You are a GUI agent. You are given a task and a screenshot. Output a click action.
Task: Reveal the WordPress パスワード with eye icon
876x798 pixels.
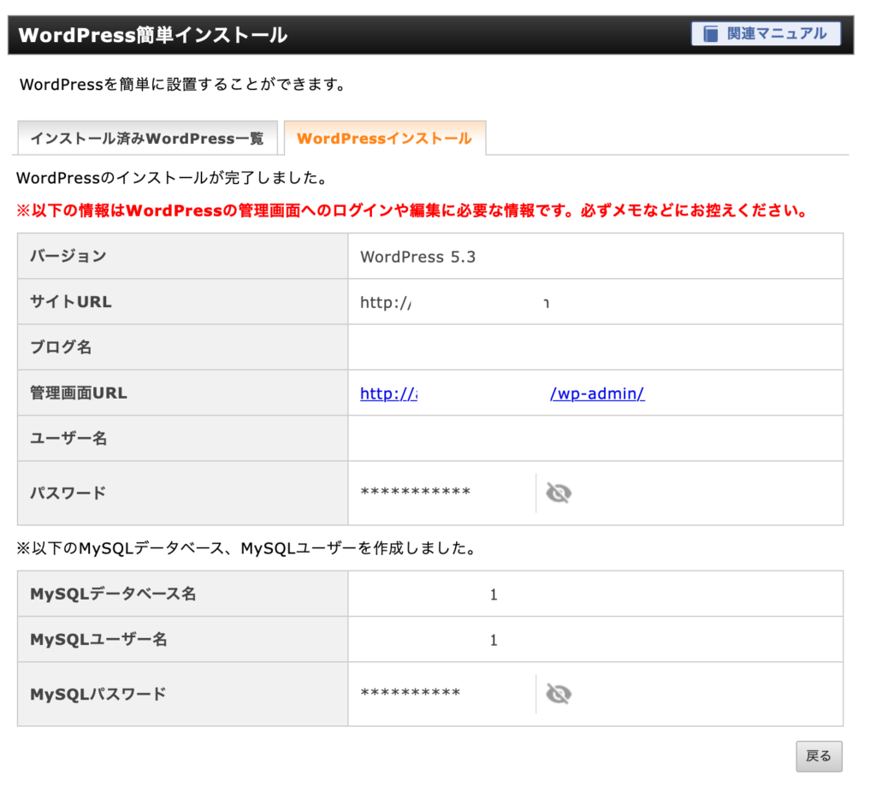(558, 494)
